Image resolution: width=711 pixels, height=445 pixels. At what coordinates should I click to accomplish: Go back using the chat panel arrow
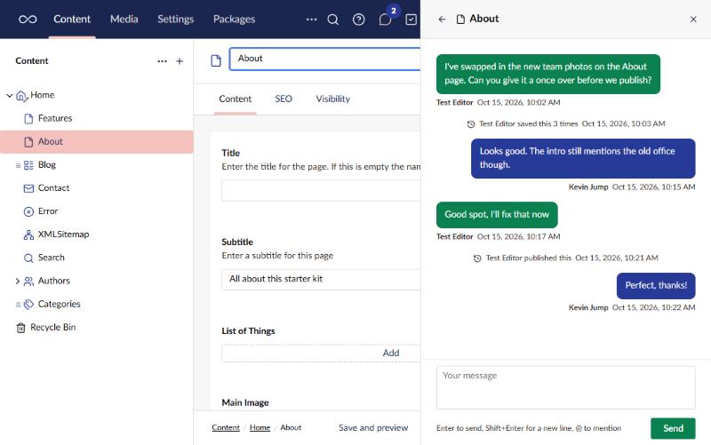tap(442, 19)
